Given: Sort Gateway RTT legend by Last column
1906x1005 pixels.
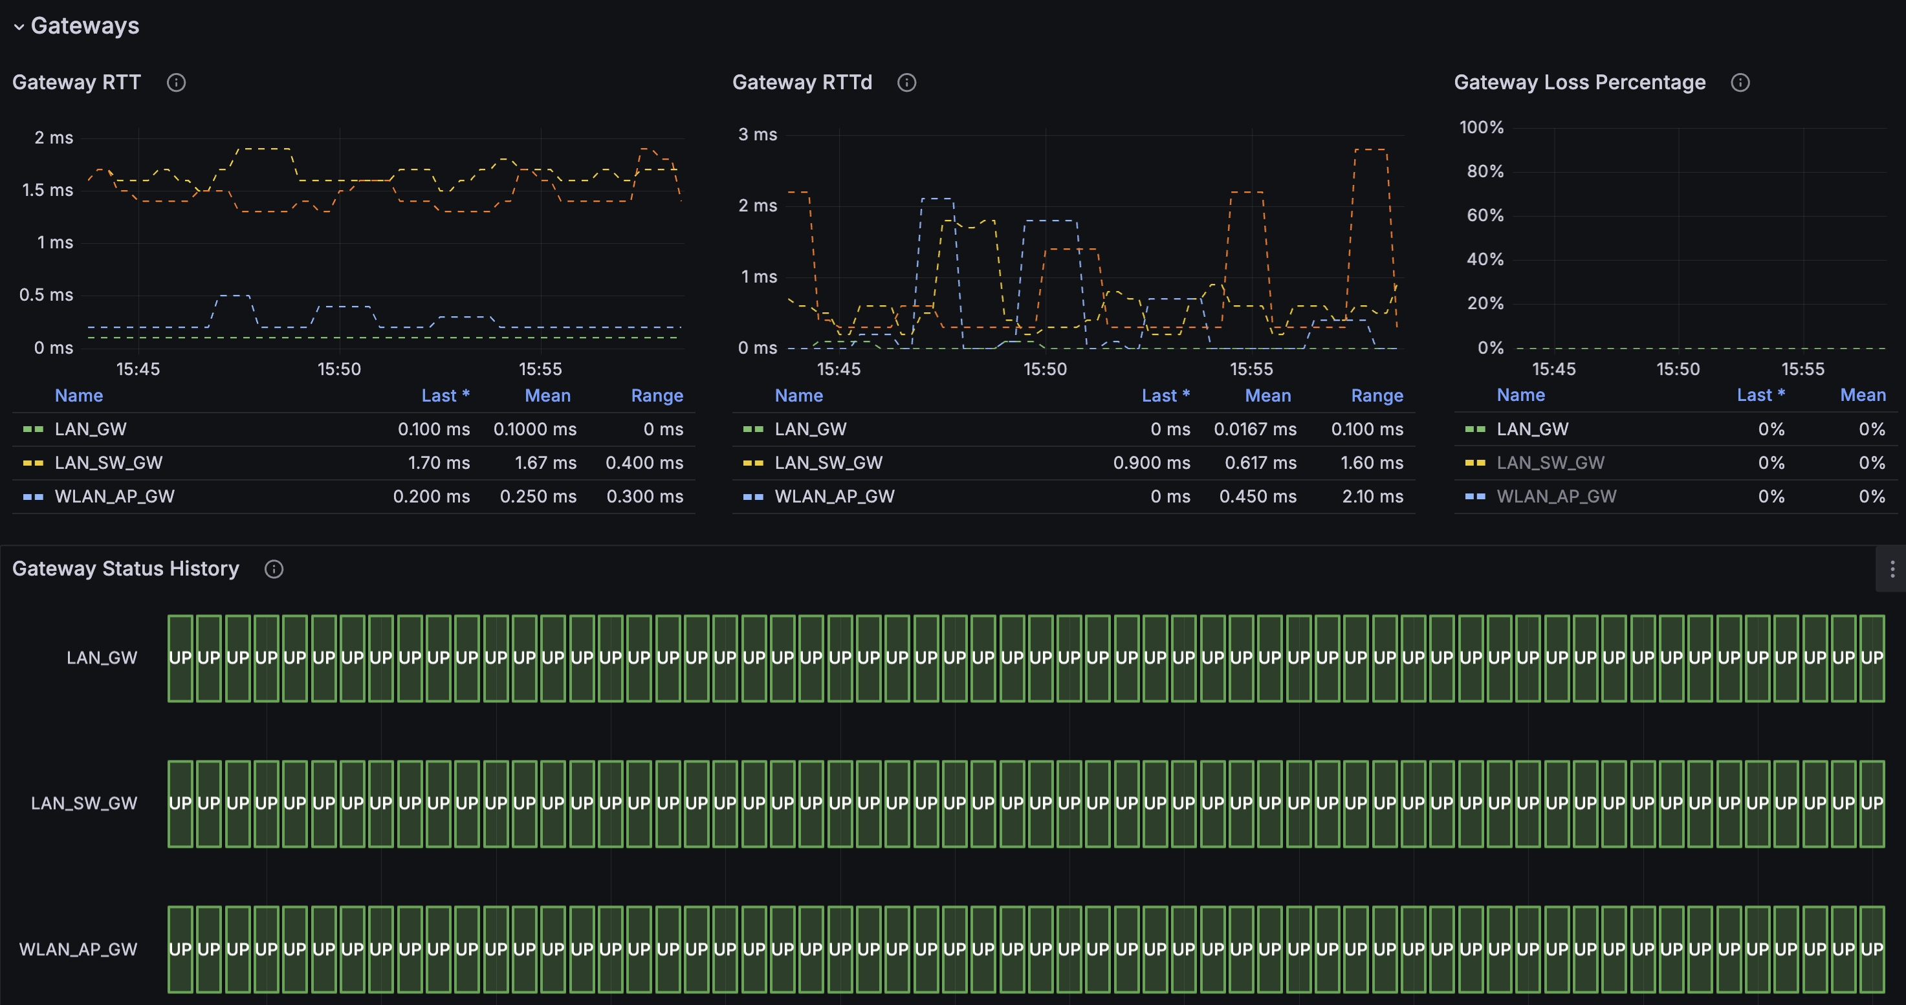Looking at the screenshot, I should click(x=444, y=396).
